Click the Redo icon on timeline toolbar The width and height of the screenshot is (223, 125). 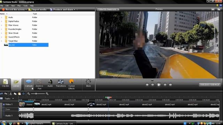(x=6, y=94)
